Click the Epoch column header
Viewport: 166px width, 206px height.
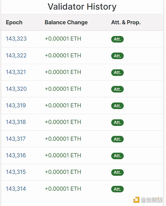tap(14, 22)
